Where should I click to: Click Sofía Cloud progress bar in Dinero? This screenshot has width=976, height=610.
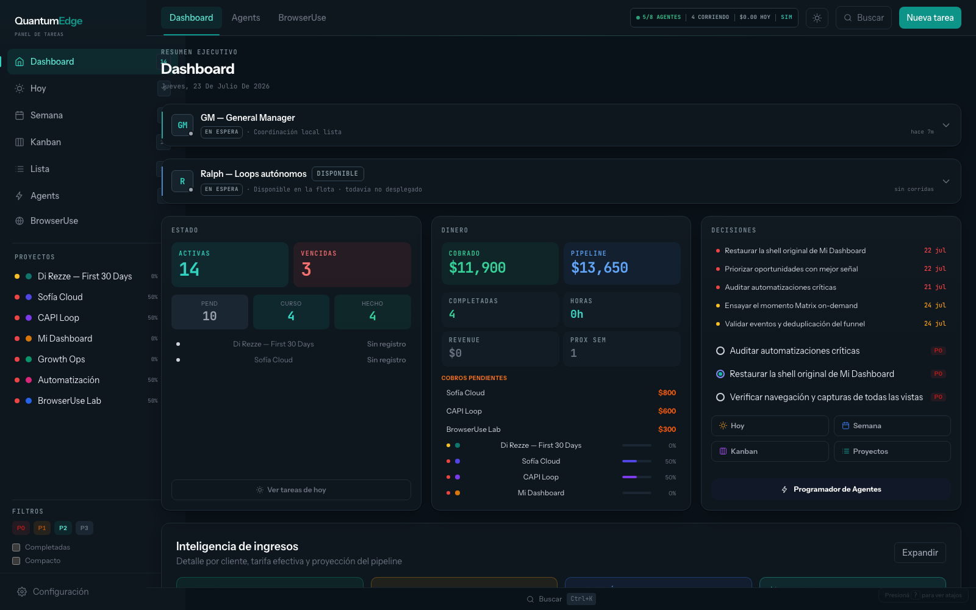637,461
